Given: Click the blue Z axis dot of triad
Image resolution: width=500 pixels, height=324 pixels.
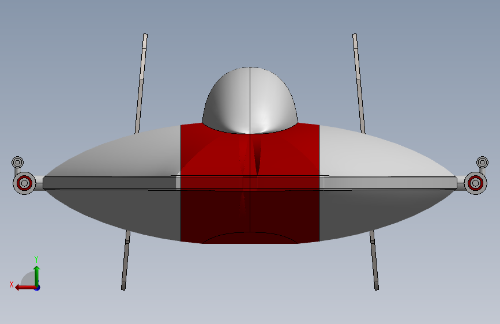Looking at the screenshot, I should tap(37, 288).
